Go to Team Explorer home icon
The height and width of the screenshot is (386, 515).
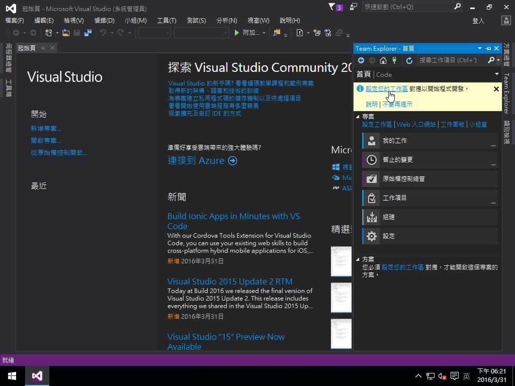pyautogui.click(x=383, y=60)
